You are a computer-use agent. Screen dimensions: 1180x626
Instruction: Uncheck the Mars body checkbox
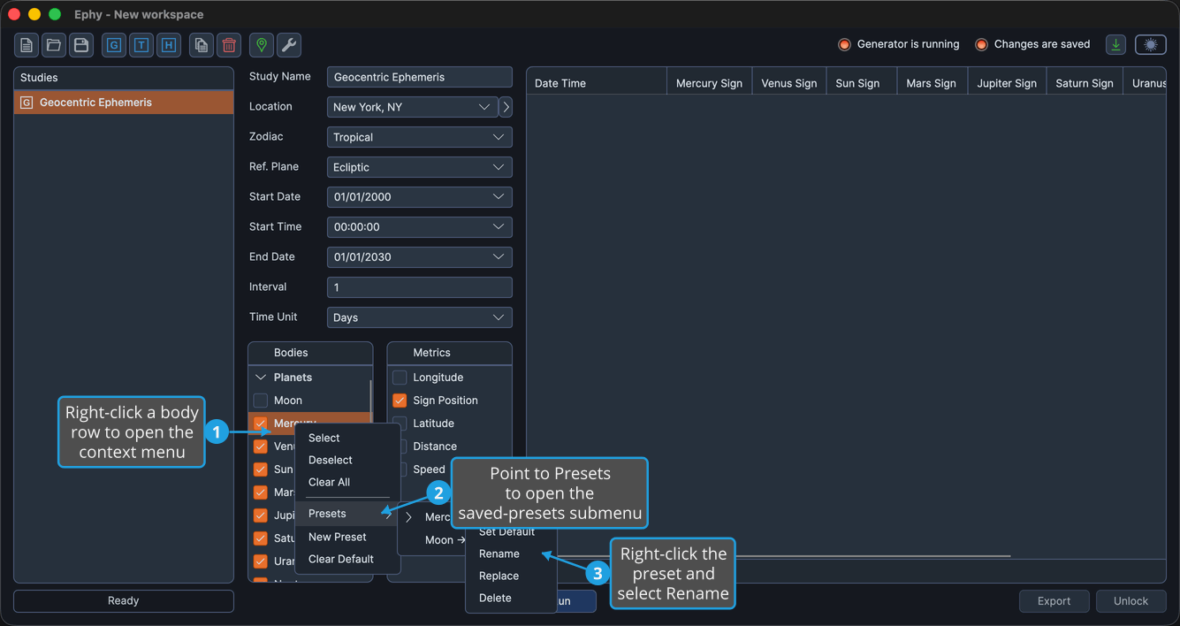261,492
